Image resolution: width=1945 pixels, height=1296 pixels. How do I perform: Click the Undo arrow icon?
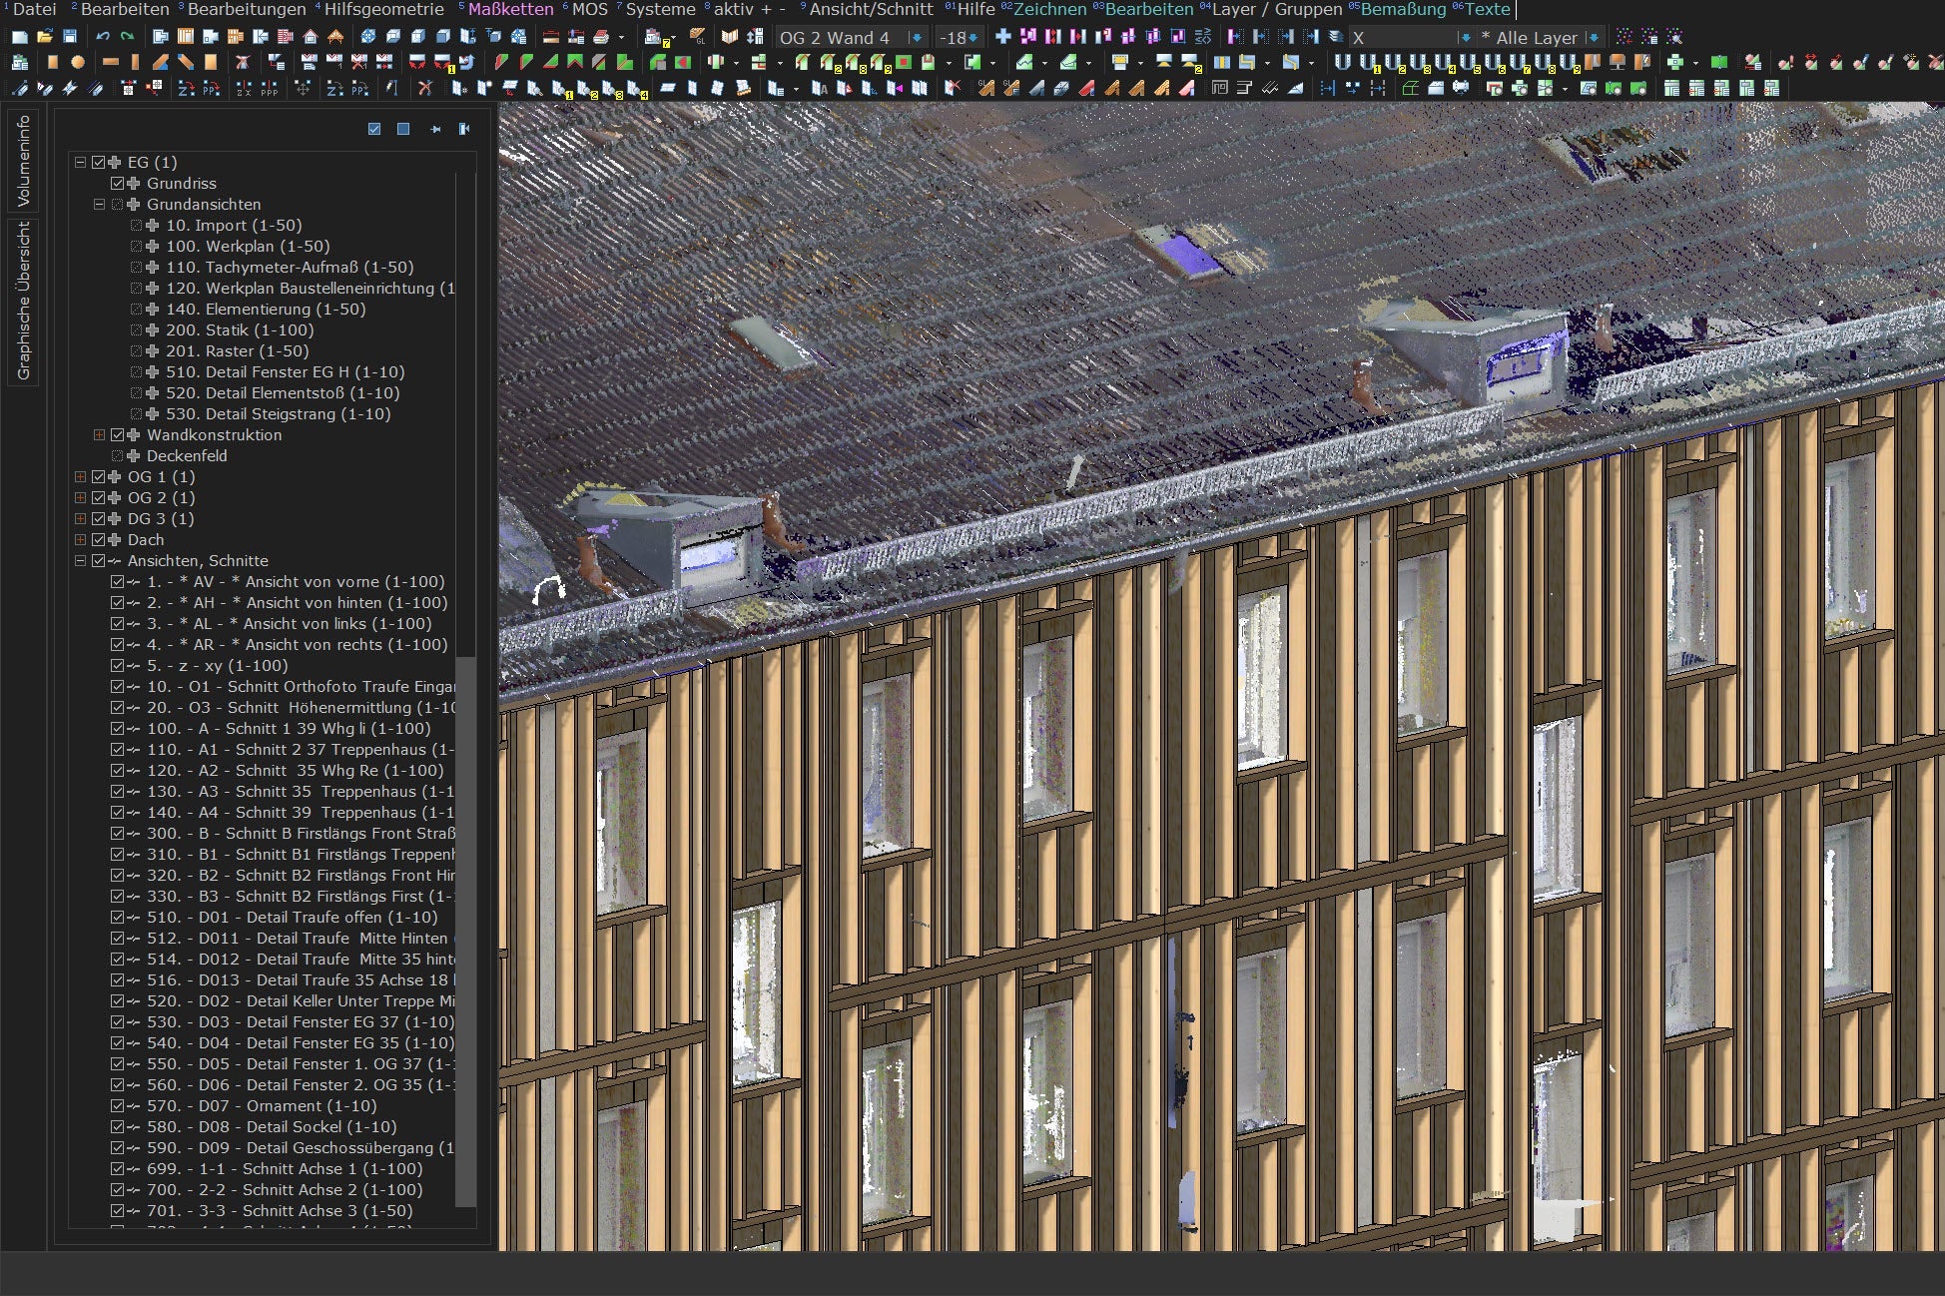point(102,37)
